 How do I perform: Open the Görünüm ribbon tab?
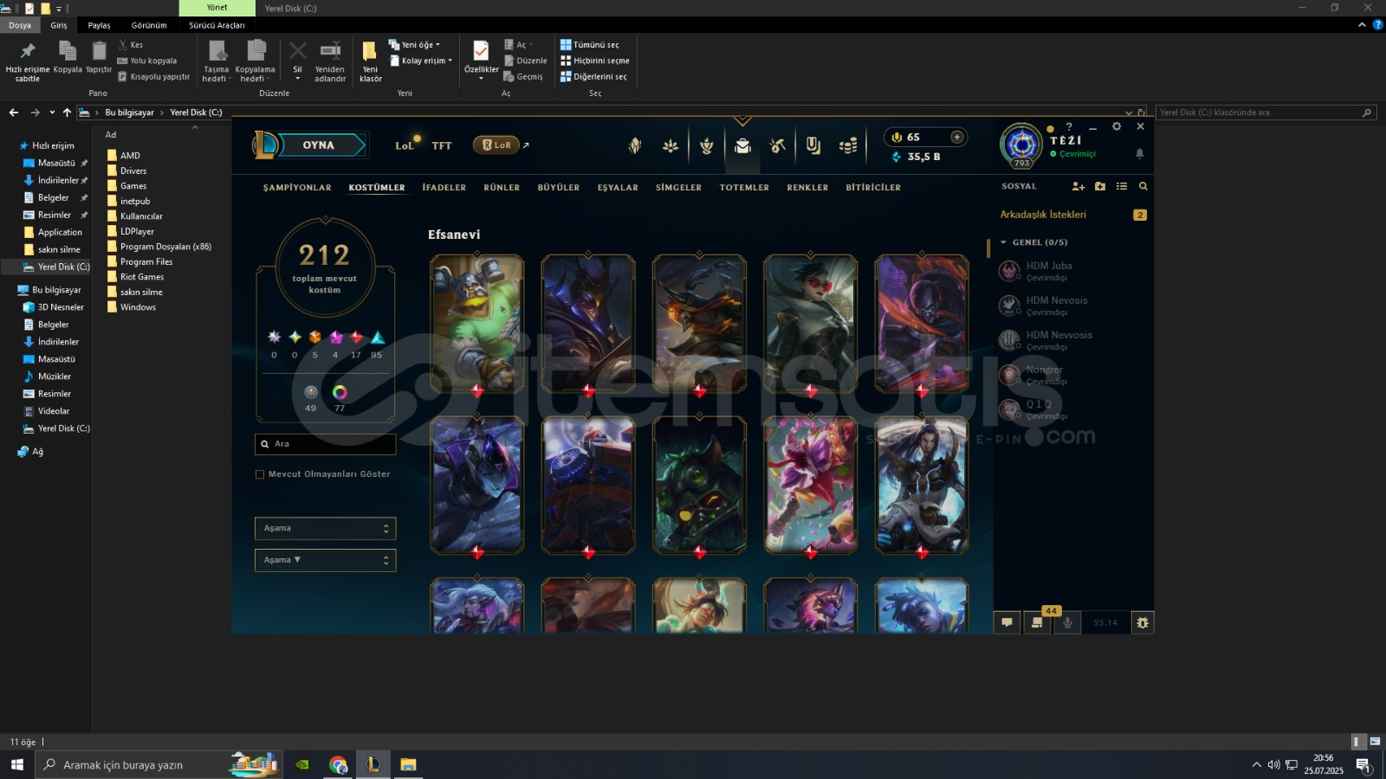[x=149, y=25]
